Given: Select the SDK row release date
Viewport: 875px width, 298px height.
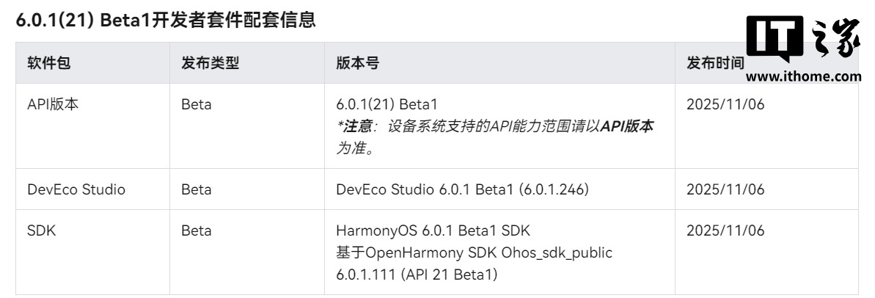Looking at the screenshot, I should pyautogui.click(x=725, y=230).
